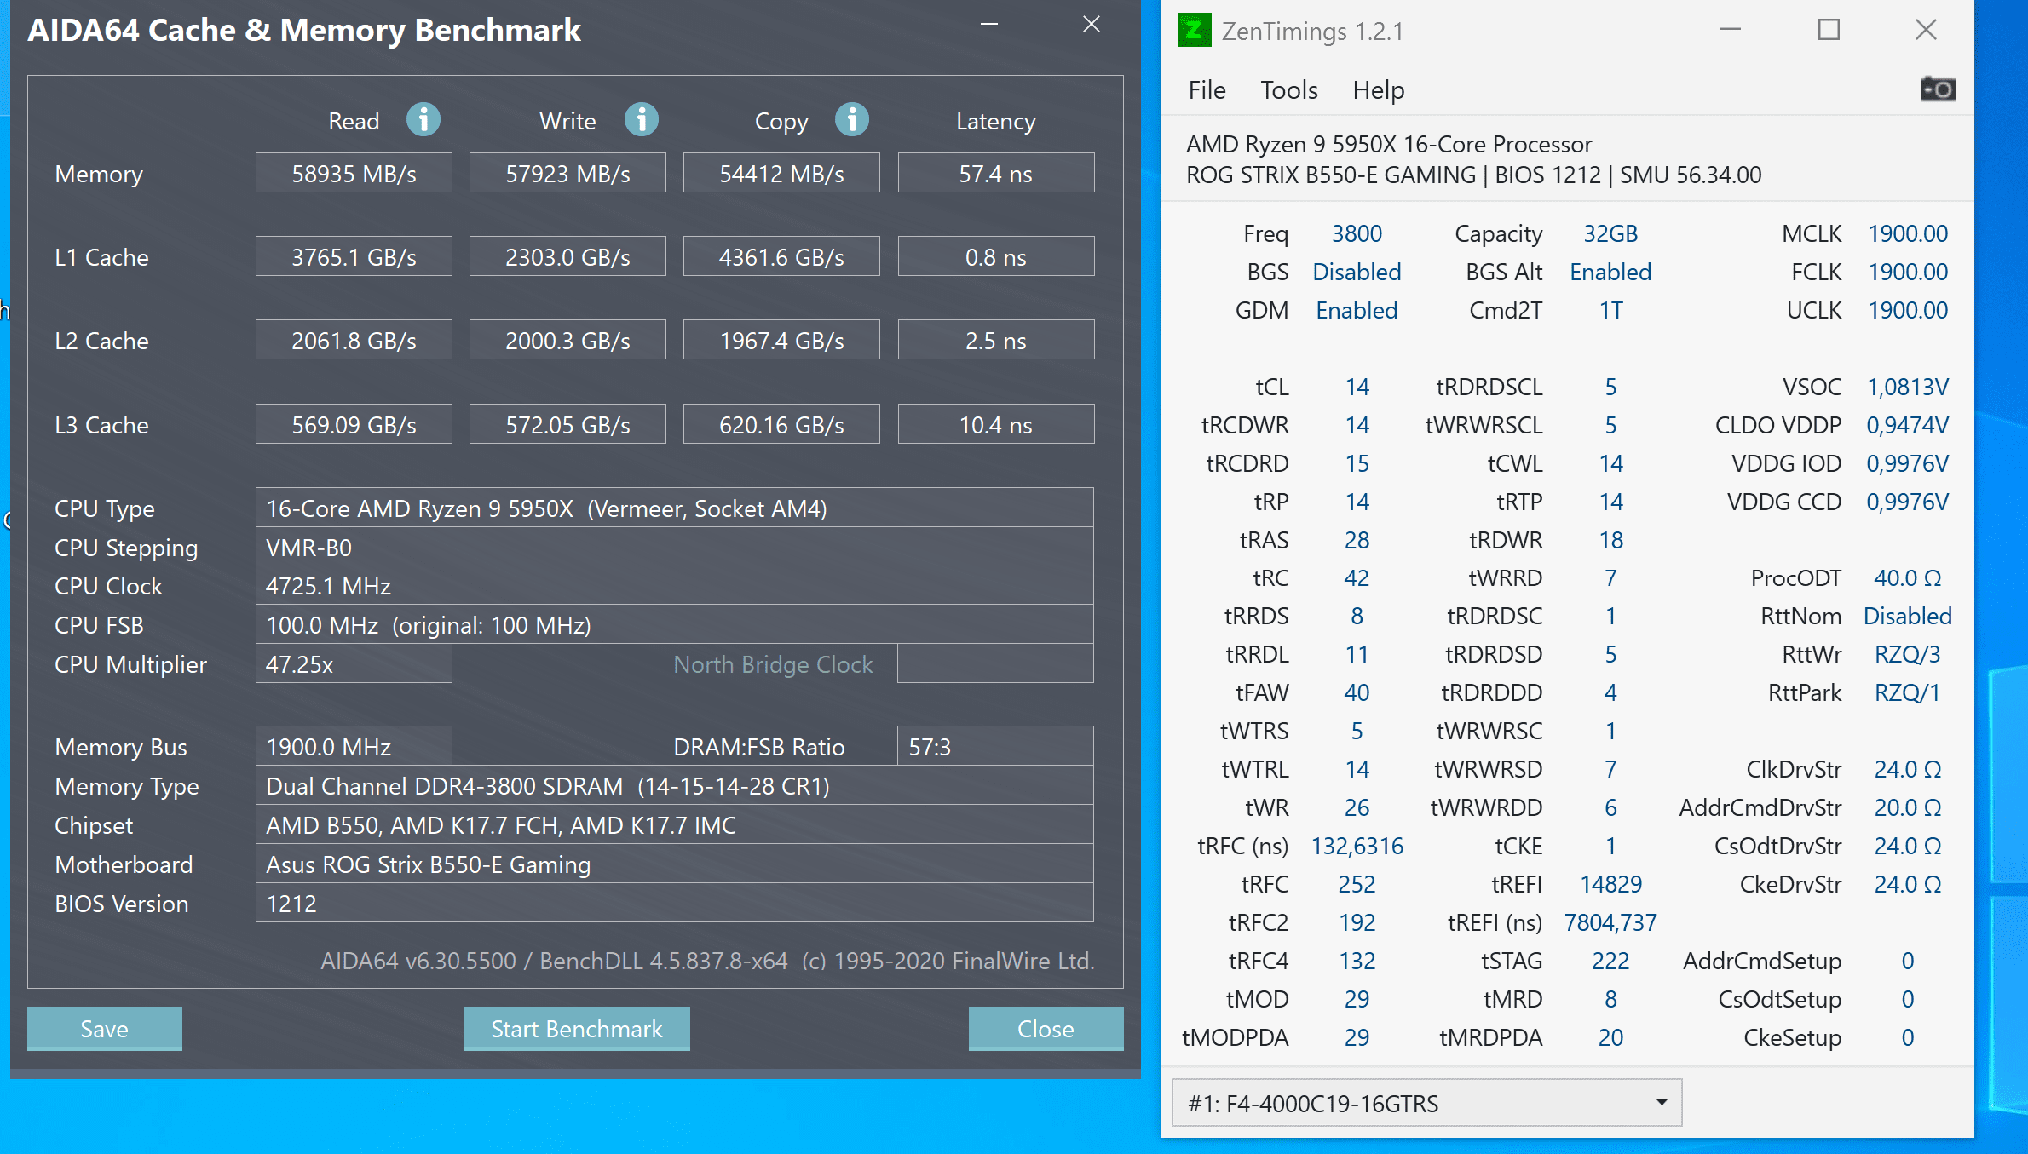Click Memory Latency value 57.4 ns

pos(996,174)
